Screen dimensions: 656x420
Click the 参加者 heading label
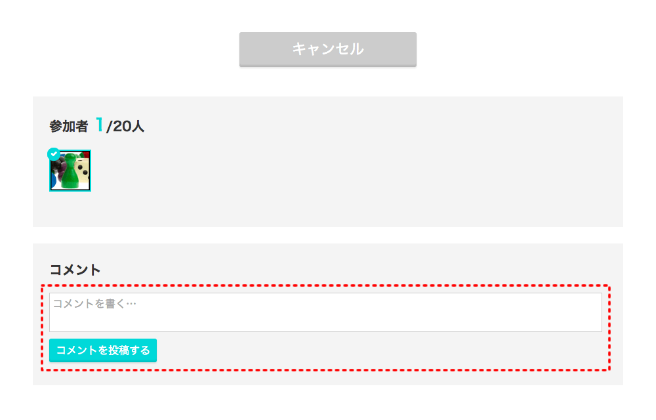pos(68,127)
